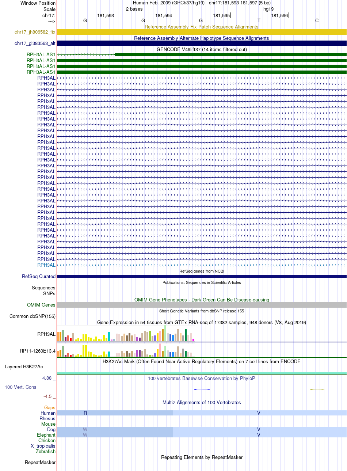Click amino acid W in Dog row
347x471 pixels.
(x=85, y=429)
